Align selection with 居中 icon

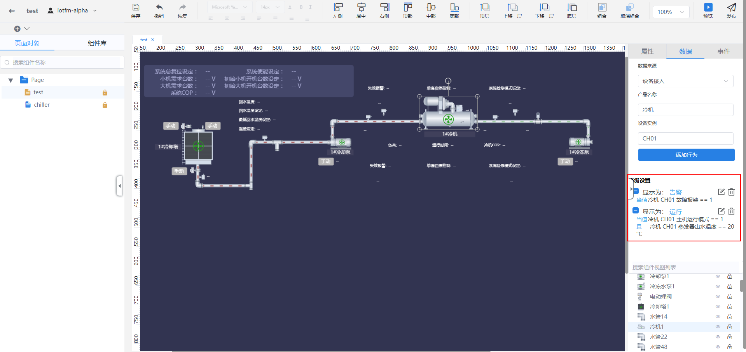[361, 7]
